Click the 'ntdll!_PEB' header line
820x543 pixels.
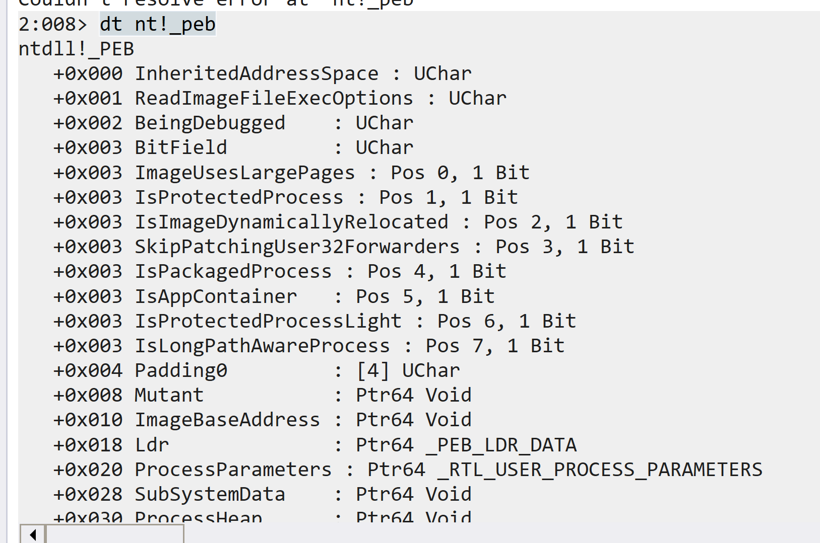click(x=76, y=49)
